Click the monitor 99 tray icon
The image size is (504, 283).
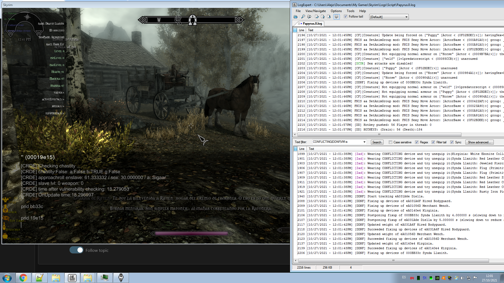(450, 278)
